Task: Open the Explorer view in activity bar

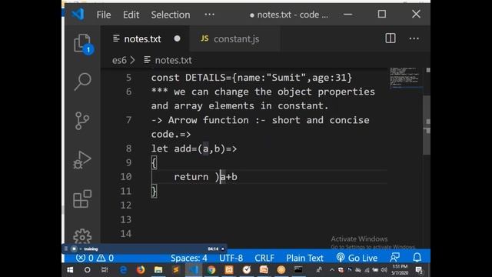Action: (82, 43)
